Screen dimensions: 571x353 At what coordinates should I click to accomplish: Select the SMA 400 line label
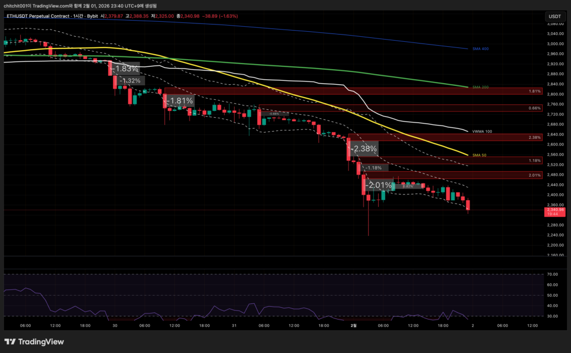coord(480,49)
